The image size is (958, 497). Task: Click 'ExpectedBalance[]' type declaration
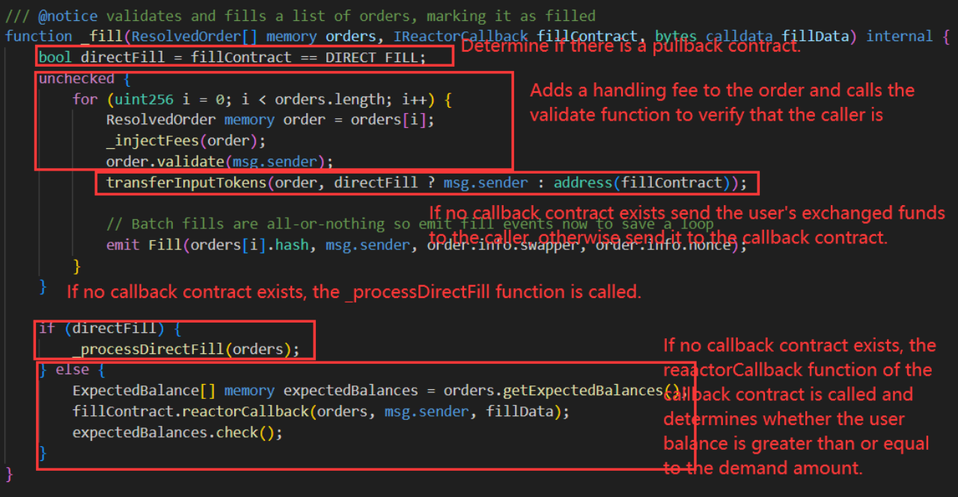point(144,390)
